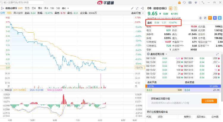The height and width of the screenshot is (122, 223).
Task: Focus the stock code search box
Action: pyautogui.click(x=22, y=2)
